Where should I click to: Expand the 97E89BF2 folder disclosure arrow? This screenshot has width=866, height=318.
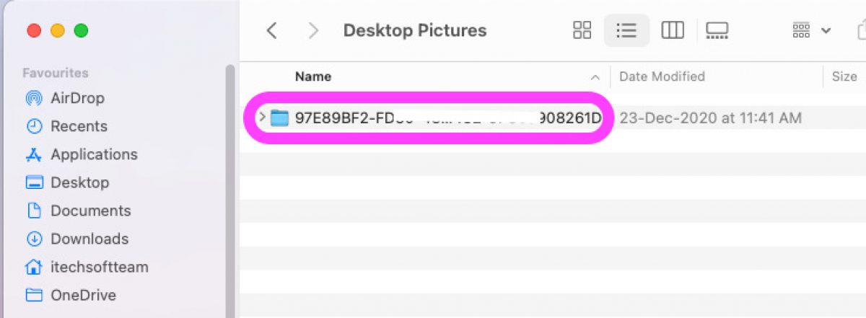coord(262,117)
